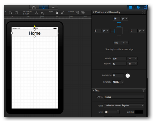154x121 pixels.
Task: Click the WIDTH field showing 320
Action: click(x=119, y=58)
